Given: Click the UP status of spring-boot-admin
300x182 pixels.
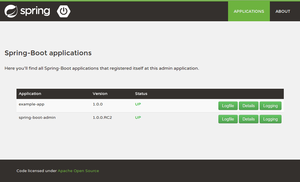Looking at the screenshot, I should coord(138,117).
